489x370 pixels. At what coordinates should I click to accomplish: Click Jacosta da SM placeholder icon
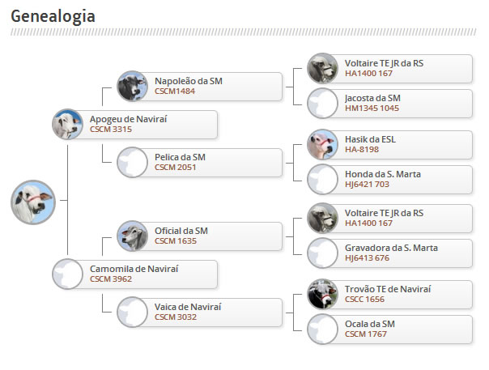(322, 104)
